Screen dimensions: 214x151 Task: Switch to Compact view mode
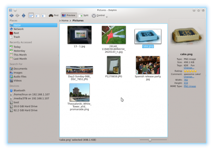(x=37, y=16)
